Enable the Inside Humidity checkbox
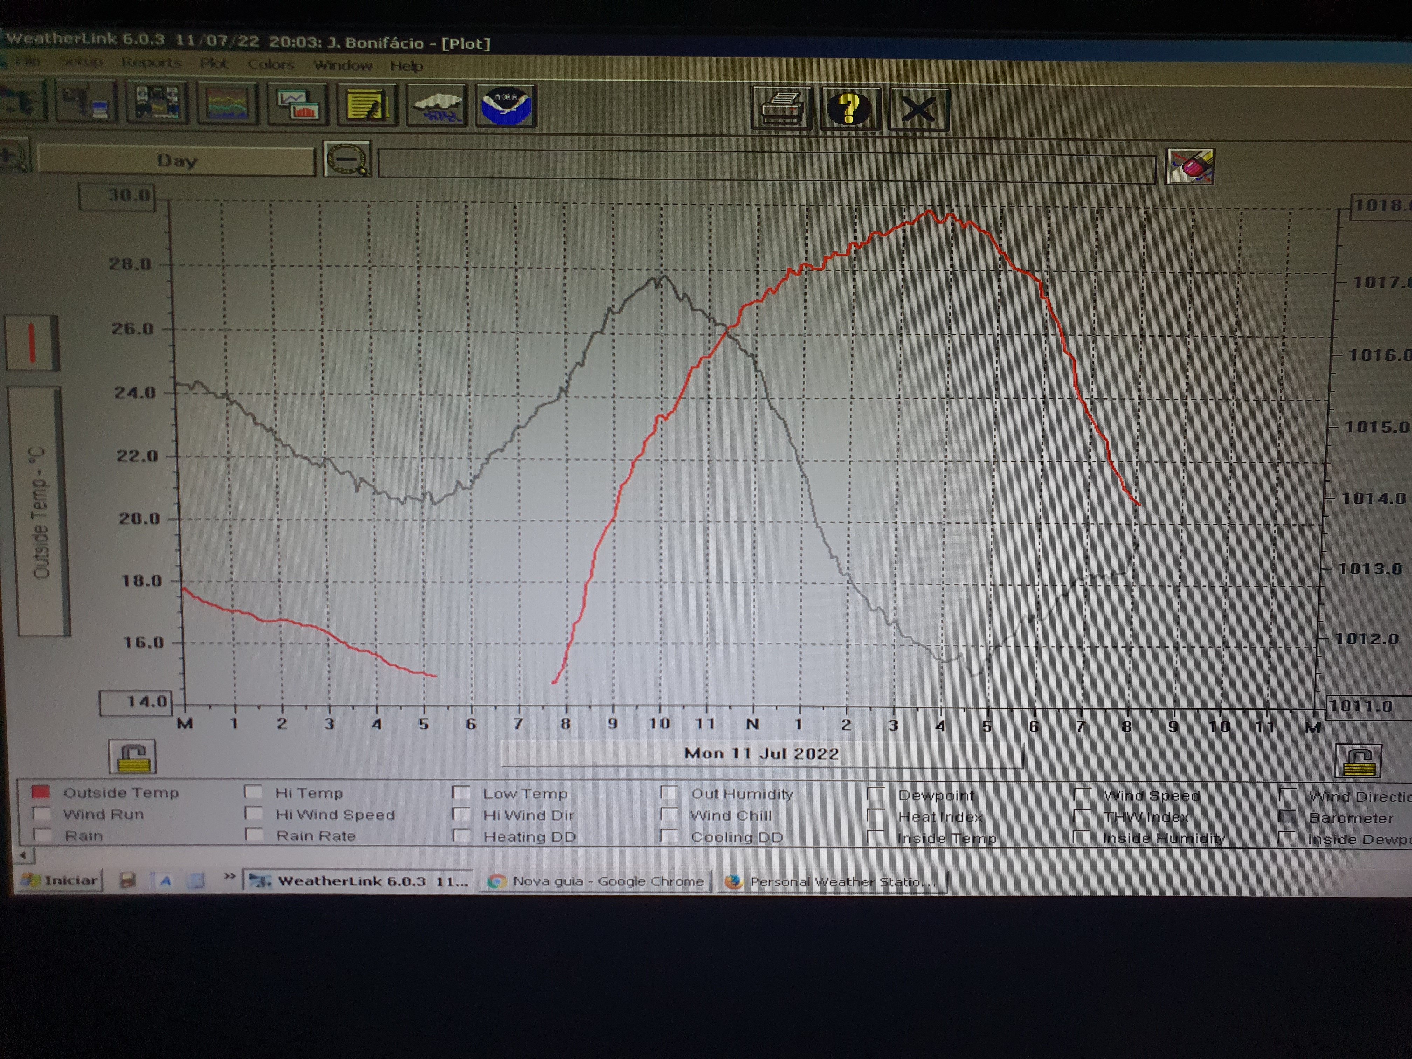Viewport: 1412px width, 1059px height. pyautogui.click(x=1081, y=837)
